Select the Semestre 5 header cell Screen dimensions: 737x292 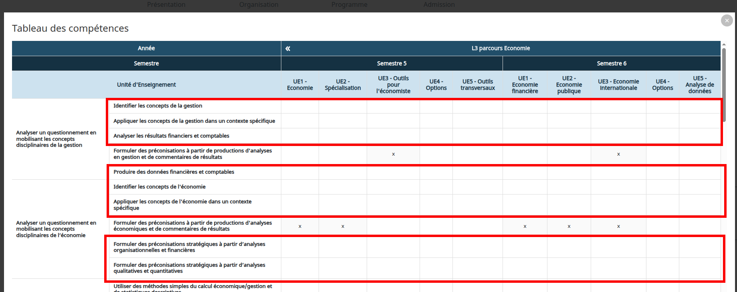[x=392, y=63]
